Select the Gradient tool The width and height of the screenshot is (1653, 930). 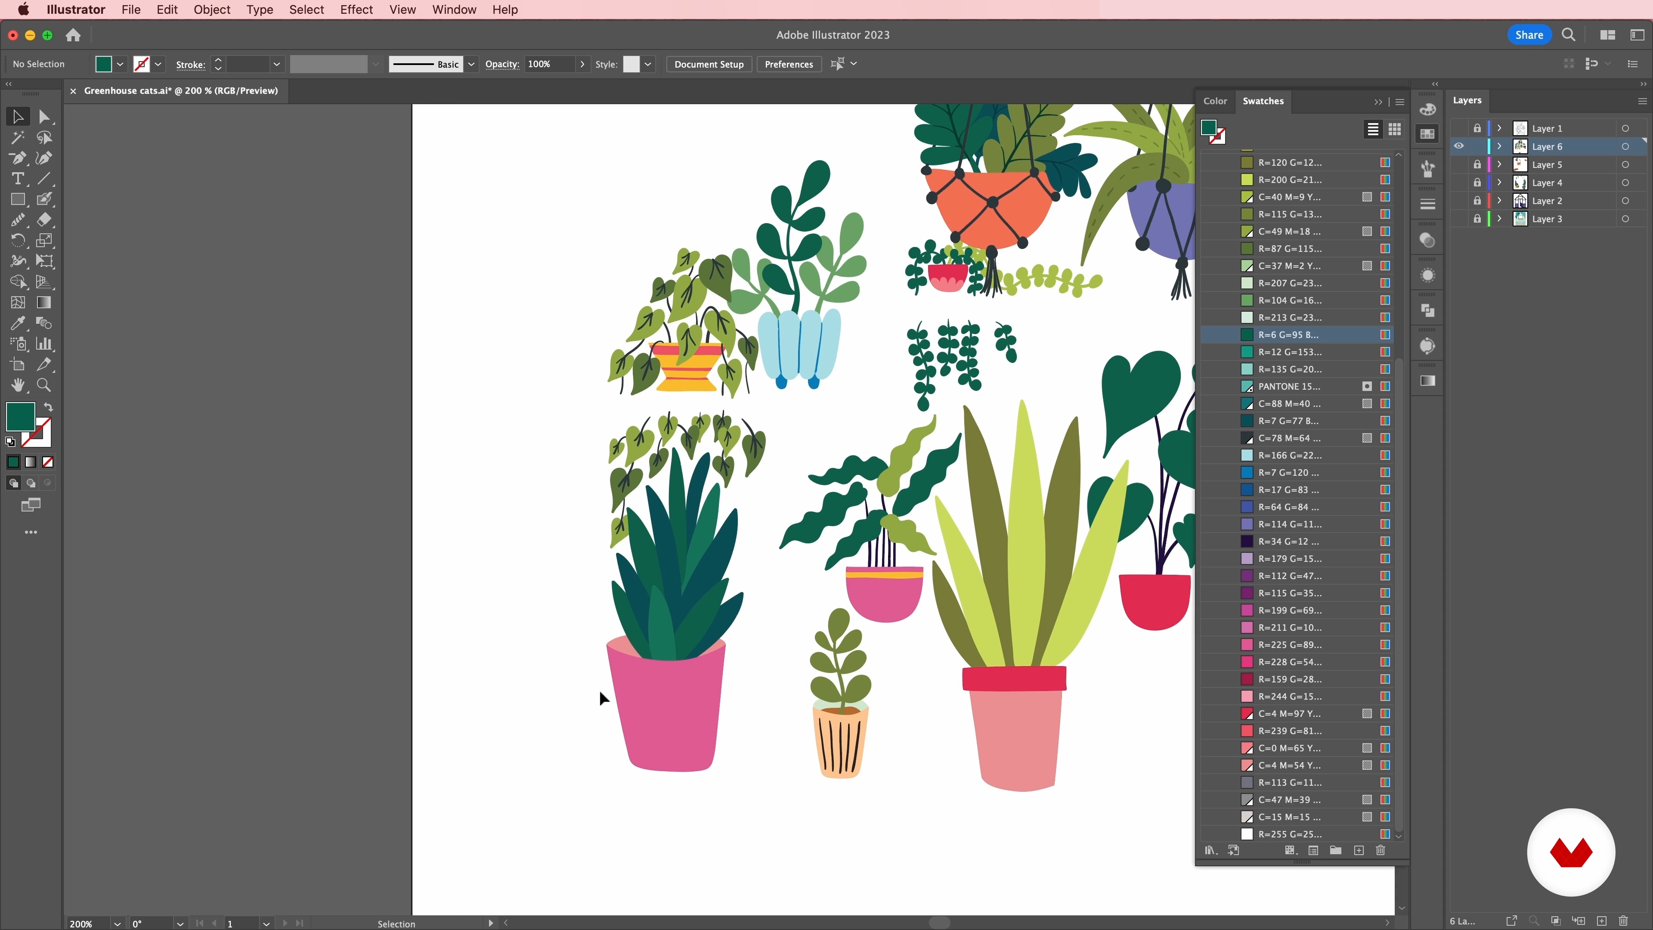pyautogui.click(x=43, y=302)
